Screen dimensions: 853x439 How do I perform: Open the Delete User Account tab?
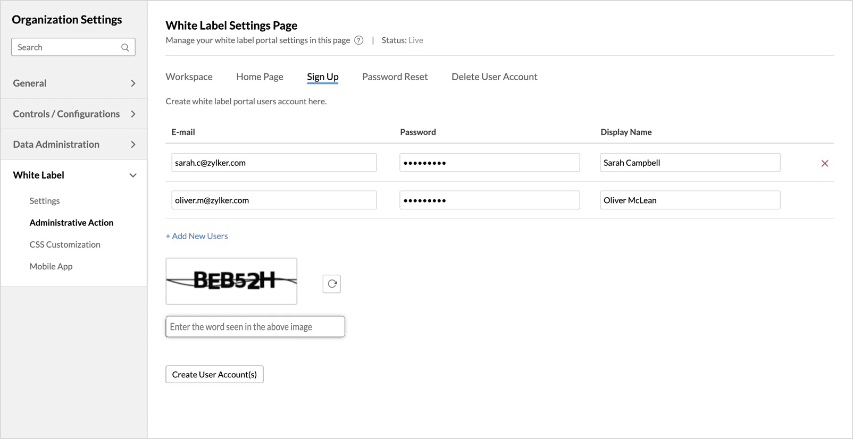(x=494, y=77)
